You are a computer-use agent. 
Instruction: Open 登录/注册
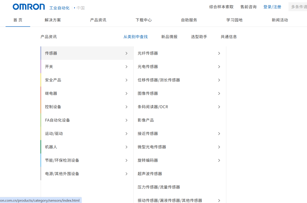pos(272,7)
